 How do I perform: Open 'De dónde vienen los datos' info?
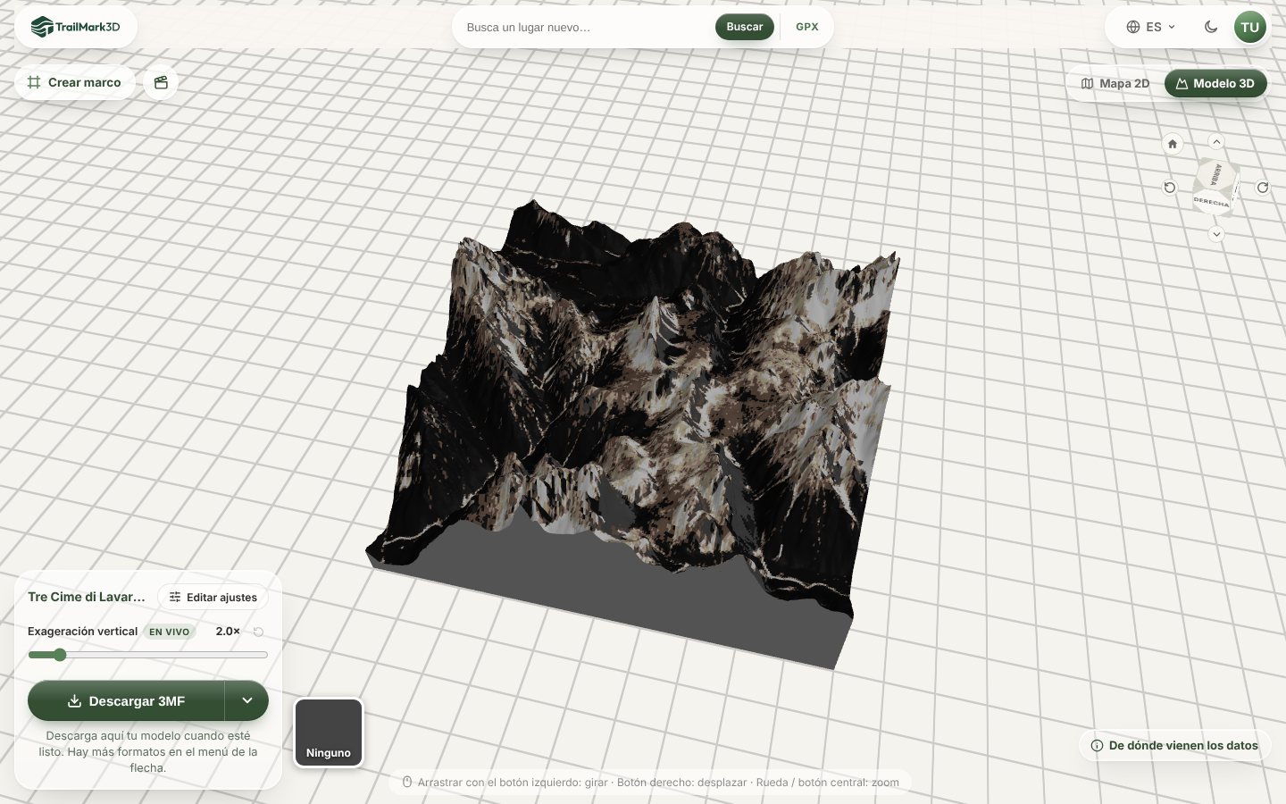pyautogui.click(x=1174, y=745)
